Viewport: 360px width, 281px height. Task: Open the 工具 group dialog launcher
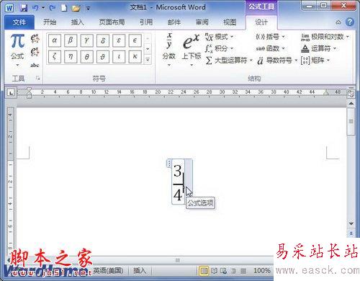coord(37,78)
